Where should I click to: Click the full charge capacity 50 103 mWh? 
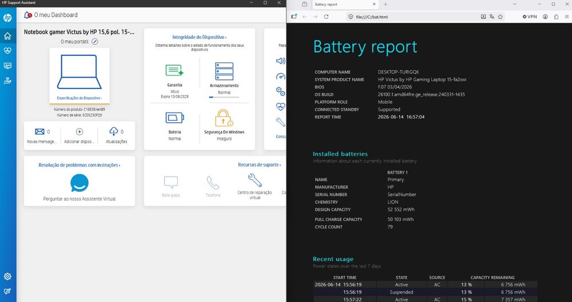(x=400, y=219)
